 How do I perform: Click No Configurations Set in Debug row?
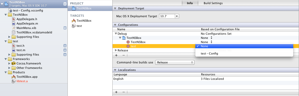click(216, 34)
